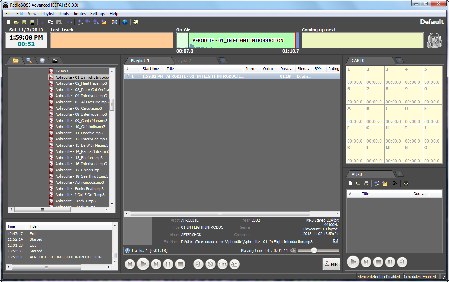
Task: Click the add folder icon in main toolbar
Action: (x=104, y=22)
